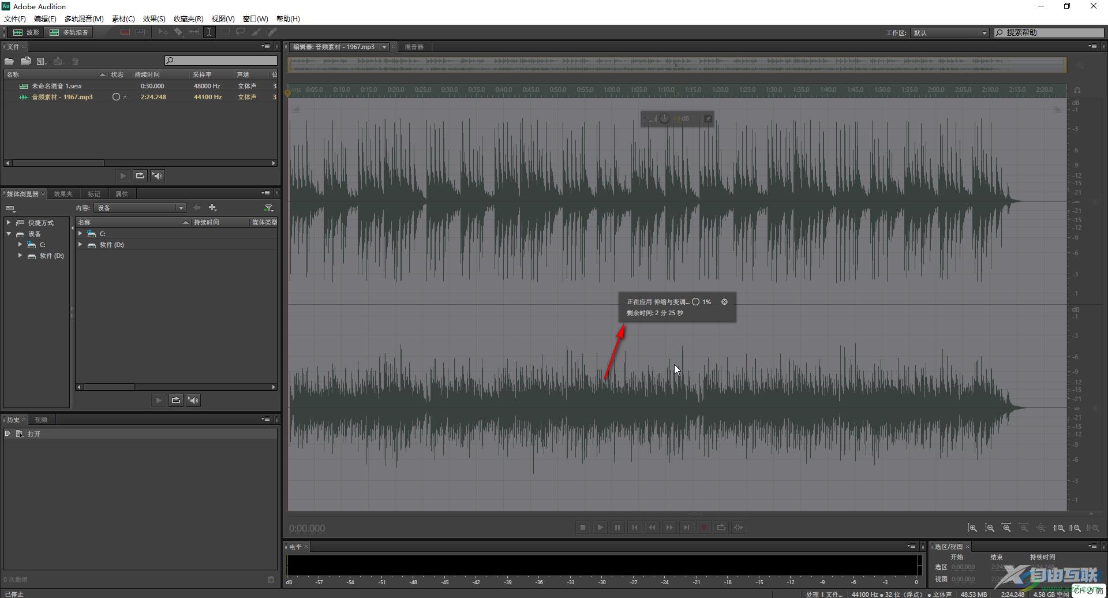Click Open File icon in Files panel

(x=9, y=61)
